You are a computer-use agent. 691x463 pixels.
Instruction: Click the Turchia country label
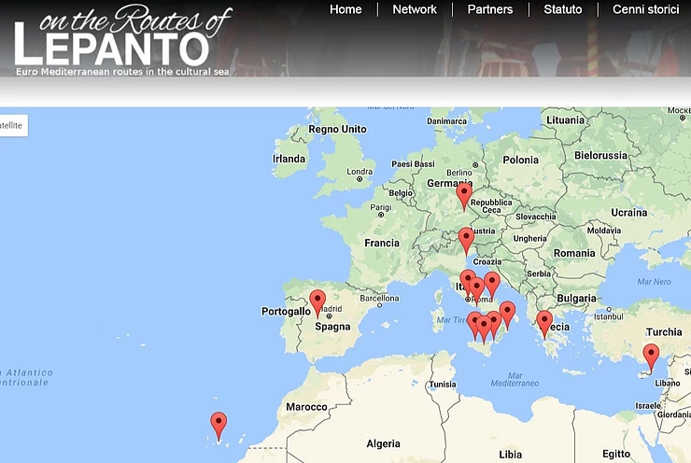click(664, 331)
